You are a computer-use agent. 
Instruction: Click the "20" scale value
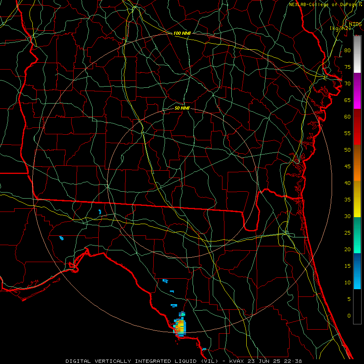[x=347, y=249]
